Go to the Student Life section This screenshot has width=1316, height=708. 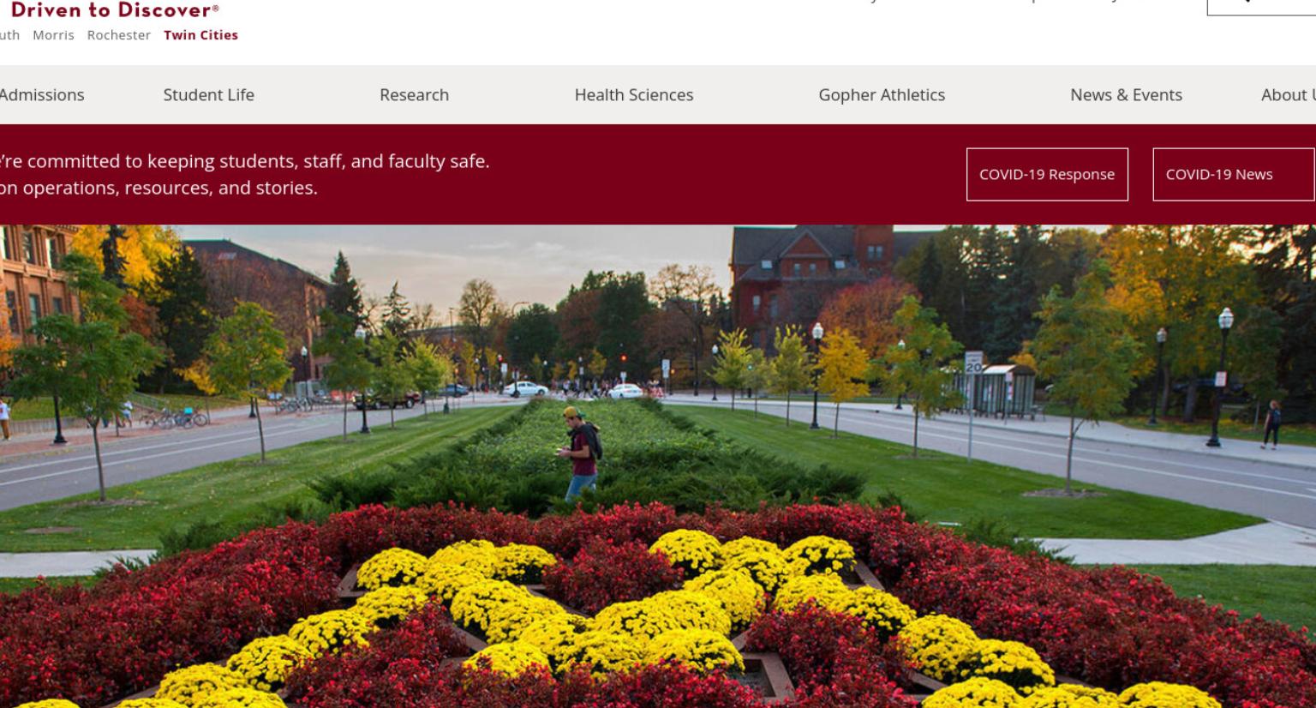[208, 95]
